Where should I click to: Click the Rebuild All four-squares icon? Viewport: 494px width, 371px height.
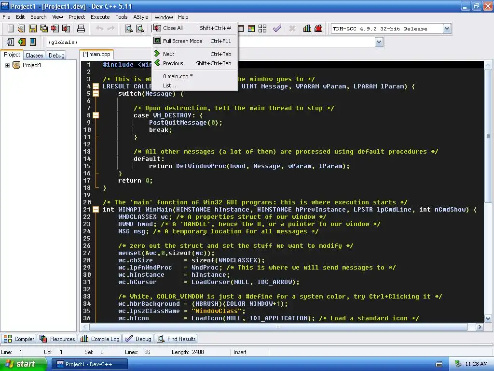click(x=262, y=29)
